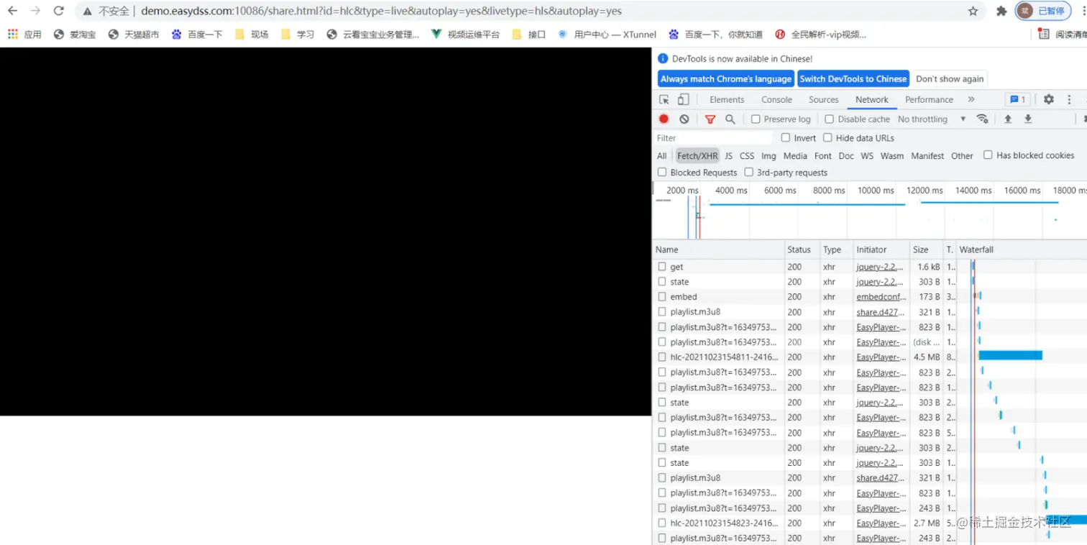Click Switch DevTools to Chinese button
1087x545 pixels.
point(853,78)
